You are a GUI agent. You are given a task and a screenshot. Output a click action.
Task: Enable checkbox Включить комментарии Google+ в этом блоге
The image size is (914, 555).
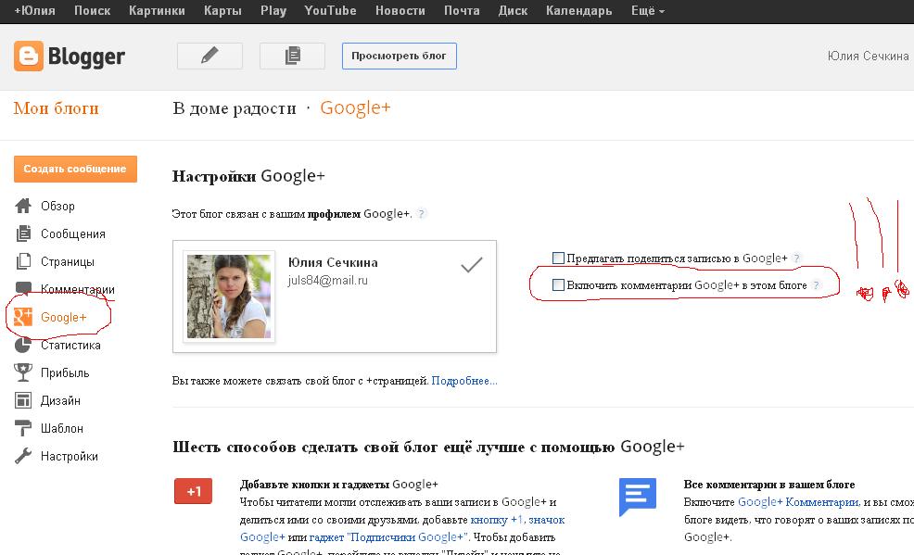[x=558, y=286]
